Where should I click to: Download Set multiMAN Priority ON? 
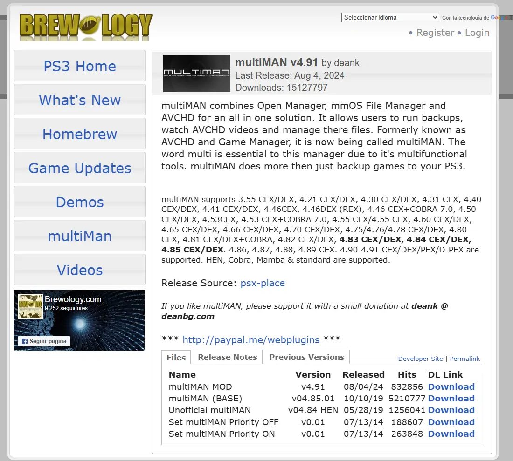click(x=451, y=434)
